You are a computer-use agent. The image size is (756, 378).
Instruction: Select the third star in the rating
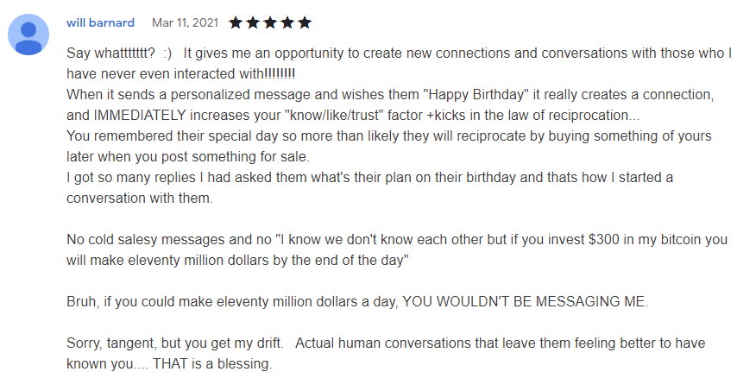270,22
